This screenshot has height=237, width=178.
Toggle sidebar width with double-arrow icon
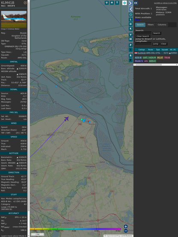click(136, 3)
